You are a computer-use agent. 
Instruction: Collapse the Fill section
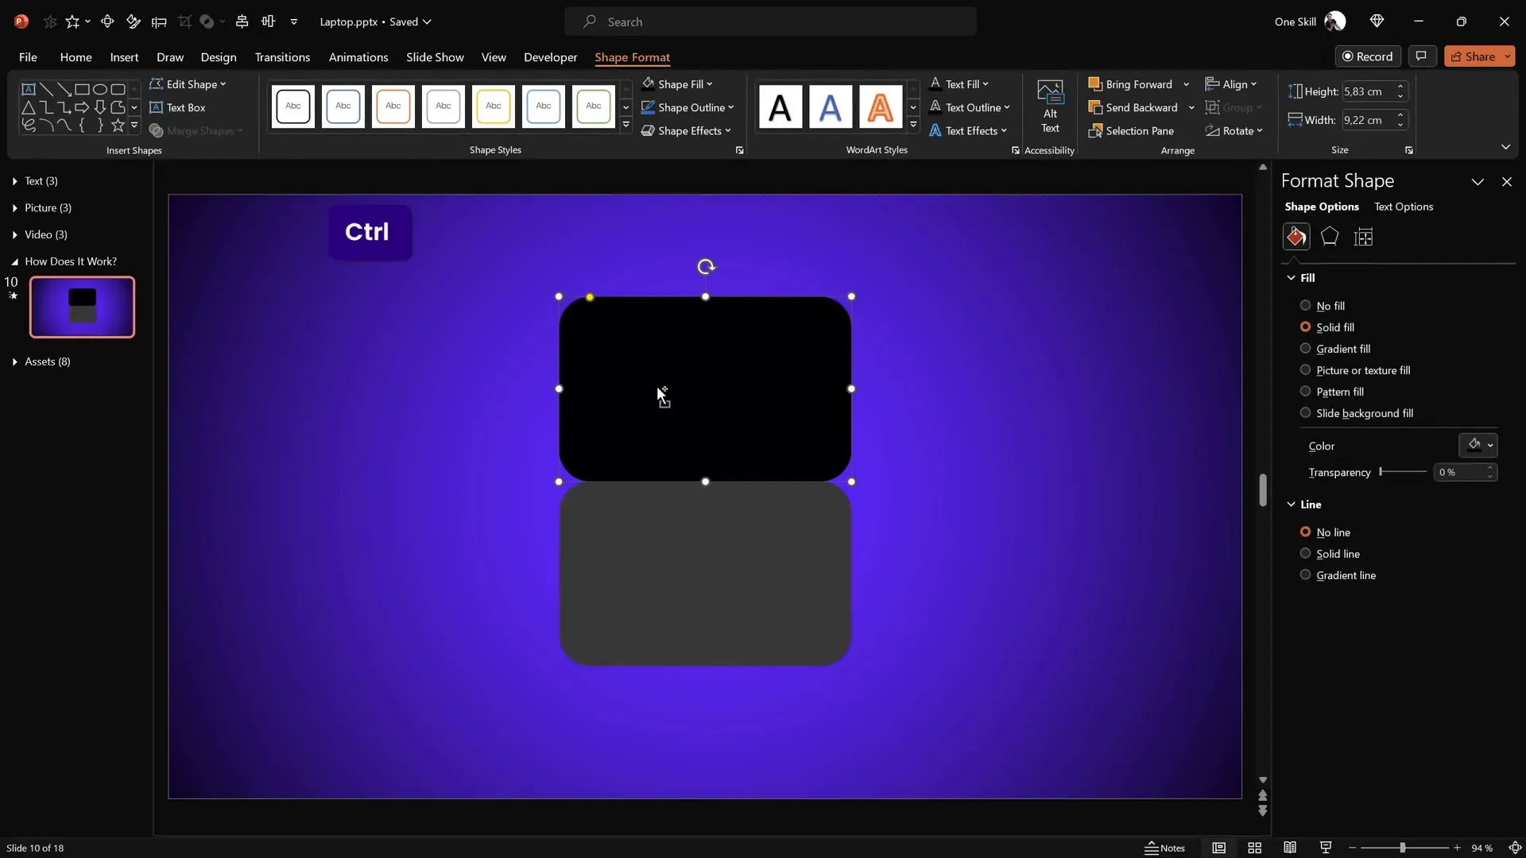coord(1291,277)
